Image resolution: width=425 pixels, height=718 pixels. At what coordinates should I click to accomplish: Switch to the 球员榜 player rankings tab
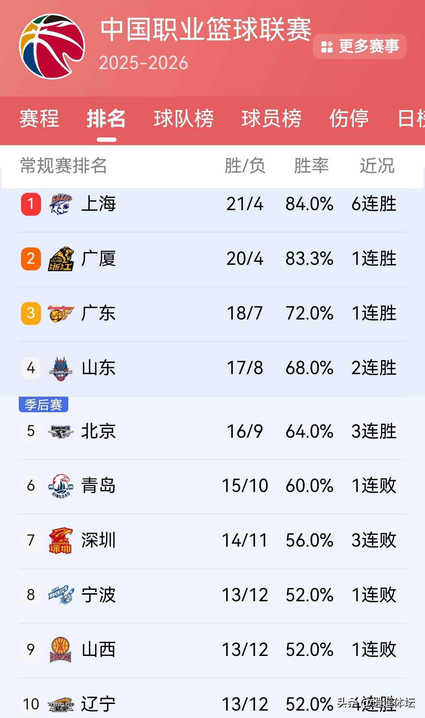(x=272, y=119)
